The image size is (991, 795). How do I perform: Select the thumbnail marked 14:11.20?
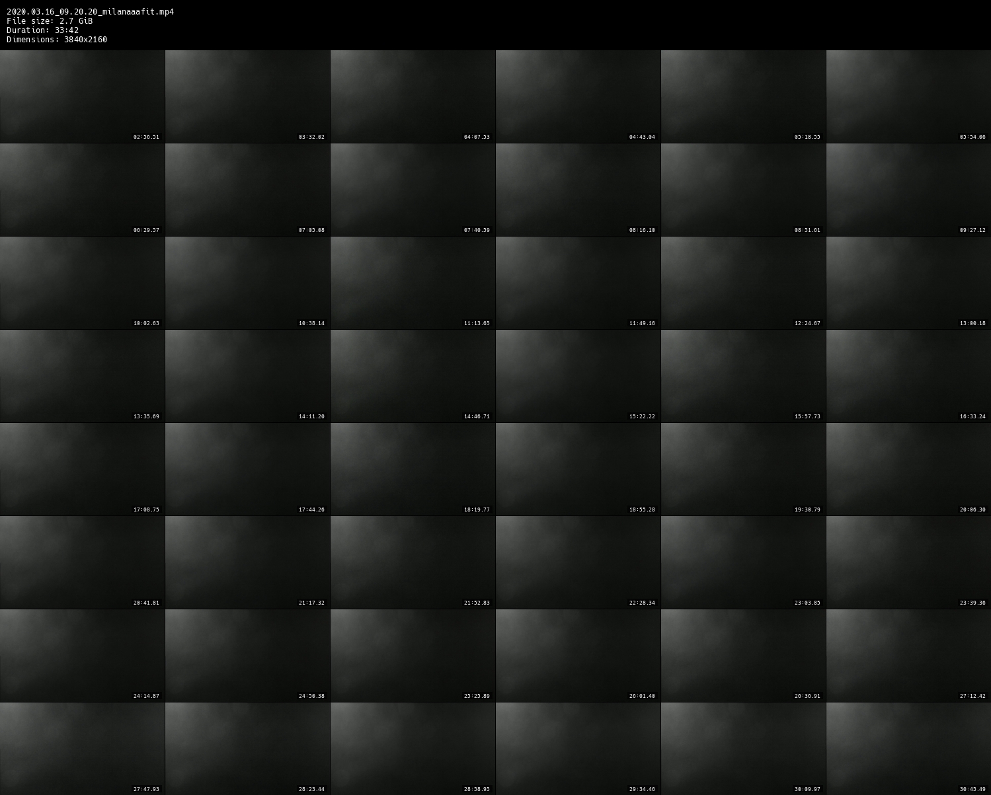[247, 376]
